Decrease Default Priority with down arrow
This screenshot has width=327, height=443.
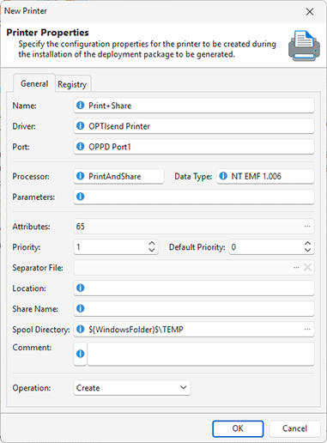307,250
